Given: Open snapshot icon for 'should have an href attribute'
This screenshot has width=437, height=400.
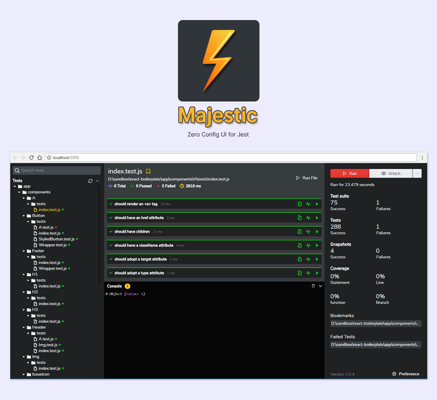Looking at the screenshot, I should (x=299, y=218).
